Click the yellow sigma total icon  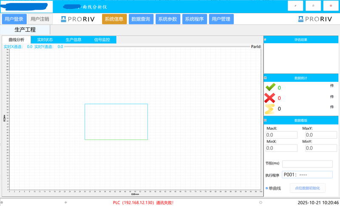click(270, 109)
